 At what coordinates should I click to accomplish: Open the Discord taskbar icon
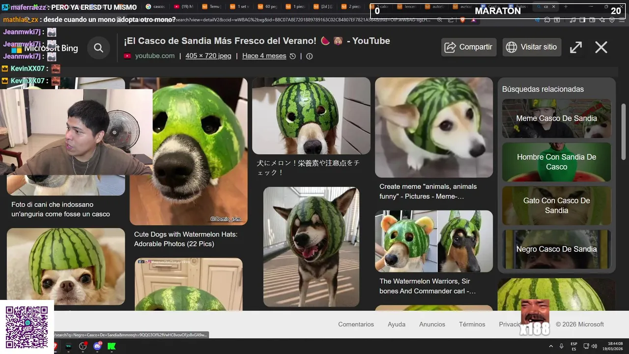[97, 346]
